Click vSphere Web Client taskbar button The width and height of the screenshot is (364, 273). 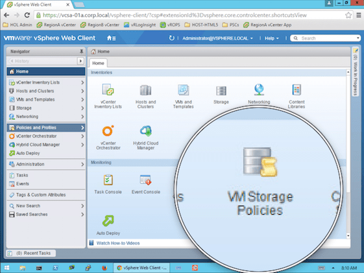[x=141, y=268]
